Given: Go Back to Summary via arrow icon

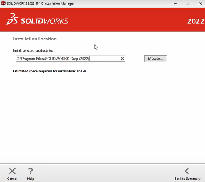Looking at the screenshot, I should [187, 171].
